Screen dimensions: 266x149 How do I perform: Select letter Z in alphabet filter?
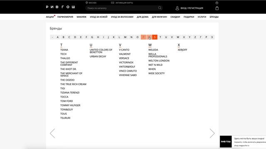pyautogui.click(x=195, y=37)
